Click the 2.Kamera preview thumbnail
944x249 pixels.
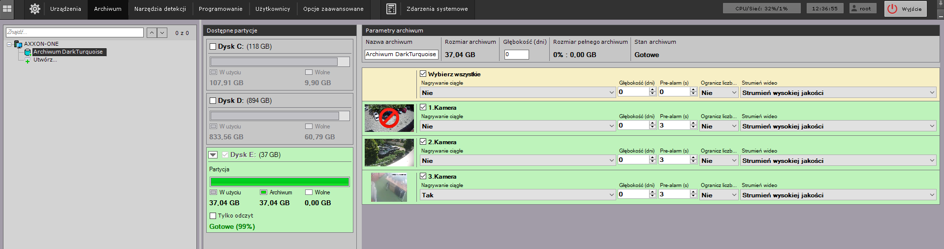pos(389,153)
